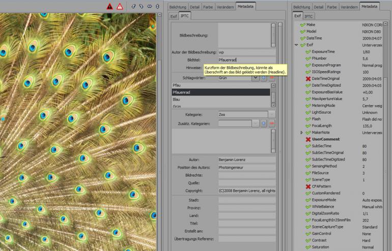The height and width of the screenshot is (251, 392).
Task: Open Detail tab in the IPTC panel
Action: (x=194, y=7)
